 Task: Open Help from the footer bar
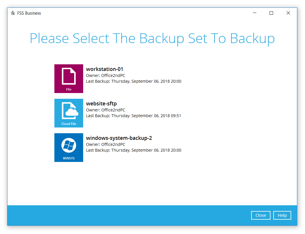282,215
